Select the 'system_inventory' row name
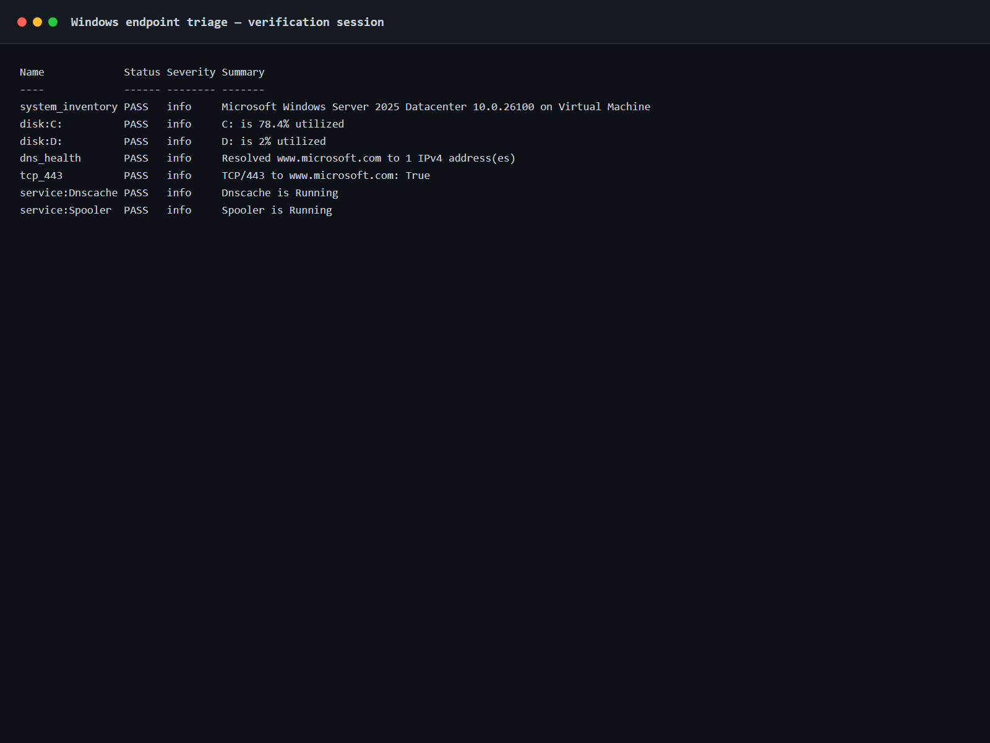The image size is (990, 743). (x=69, y=107)
